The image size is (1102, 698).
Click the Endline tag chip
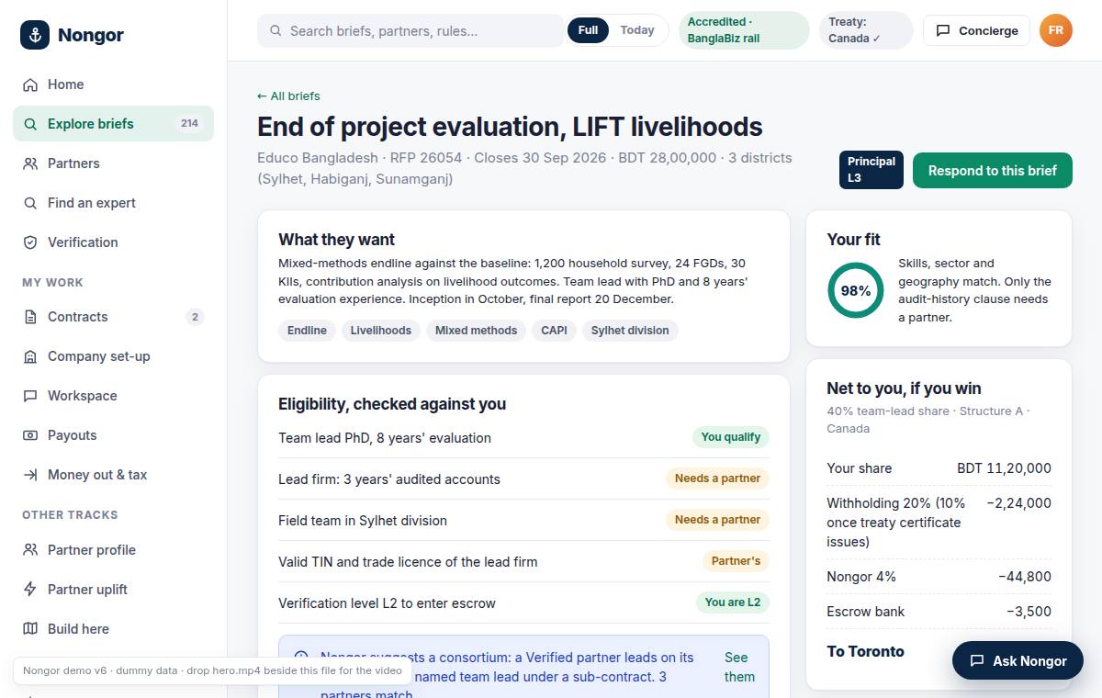(x=307, y=331)
